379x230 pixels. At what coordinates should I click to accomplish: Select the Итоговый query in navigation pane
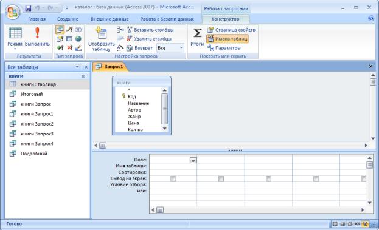pos(47,94)
